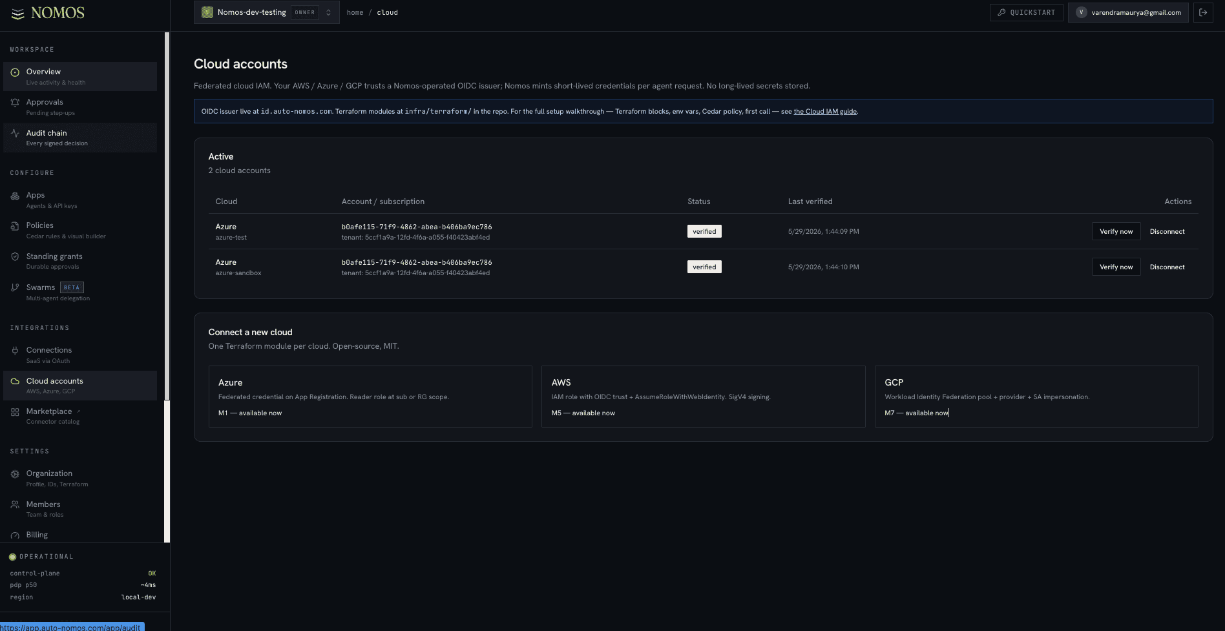Click the BETA badge beside Swarms

(x=72, y=287)
